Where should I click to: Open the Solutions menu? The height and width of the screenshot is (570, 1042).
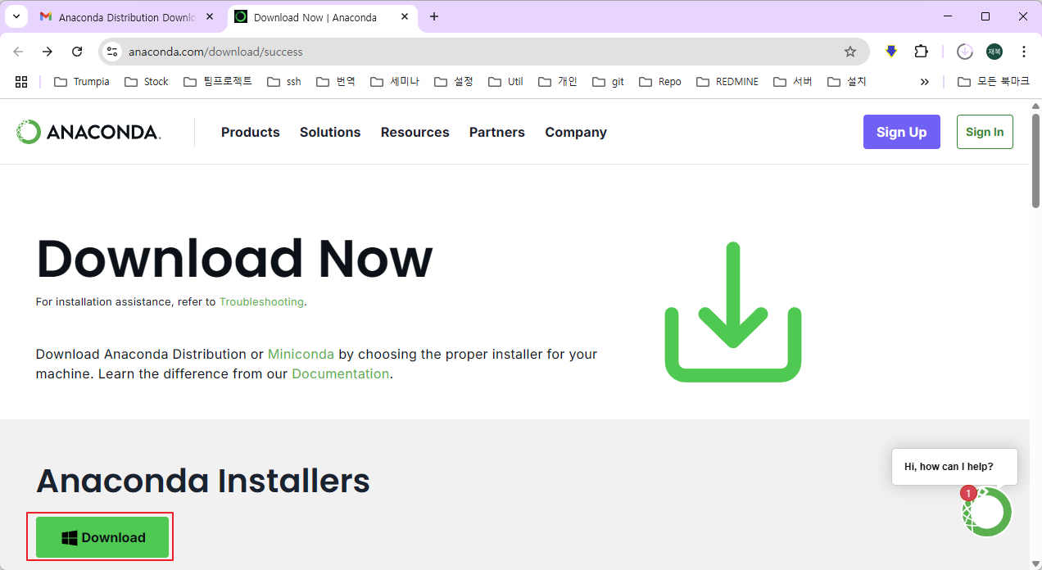tap(330, 132)
